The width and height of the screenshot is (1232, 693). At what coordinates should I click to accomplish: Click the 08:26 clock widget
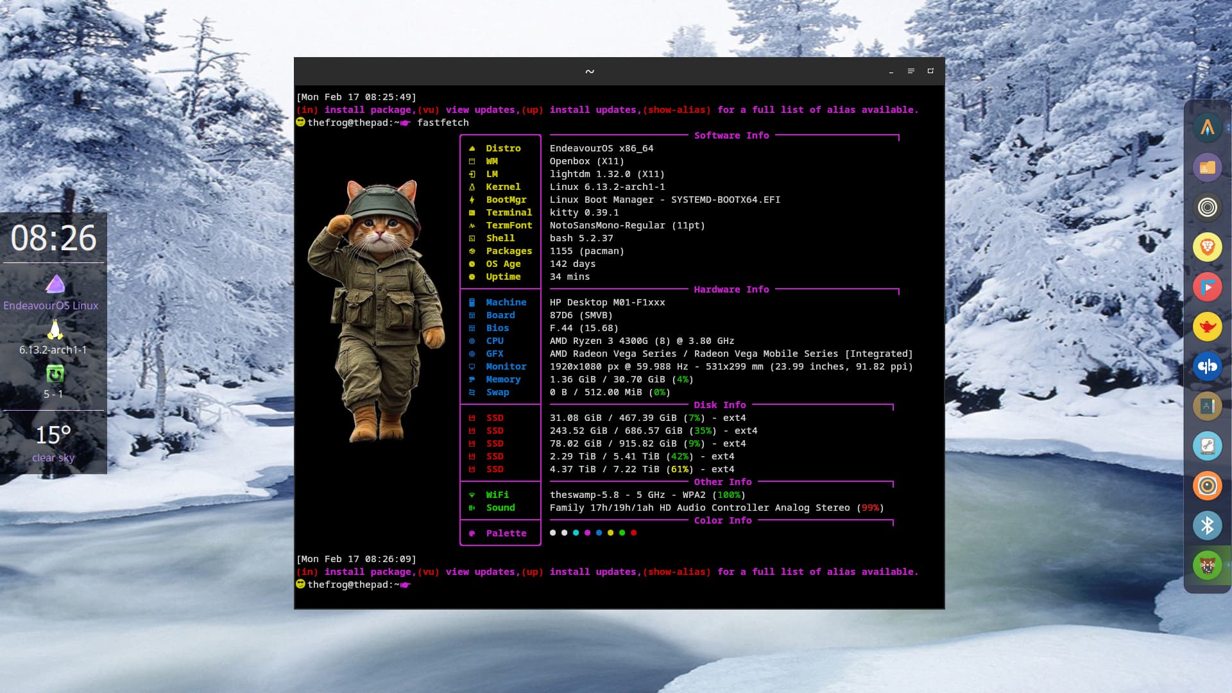[x=53, y=238]
